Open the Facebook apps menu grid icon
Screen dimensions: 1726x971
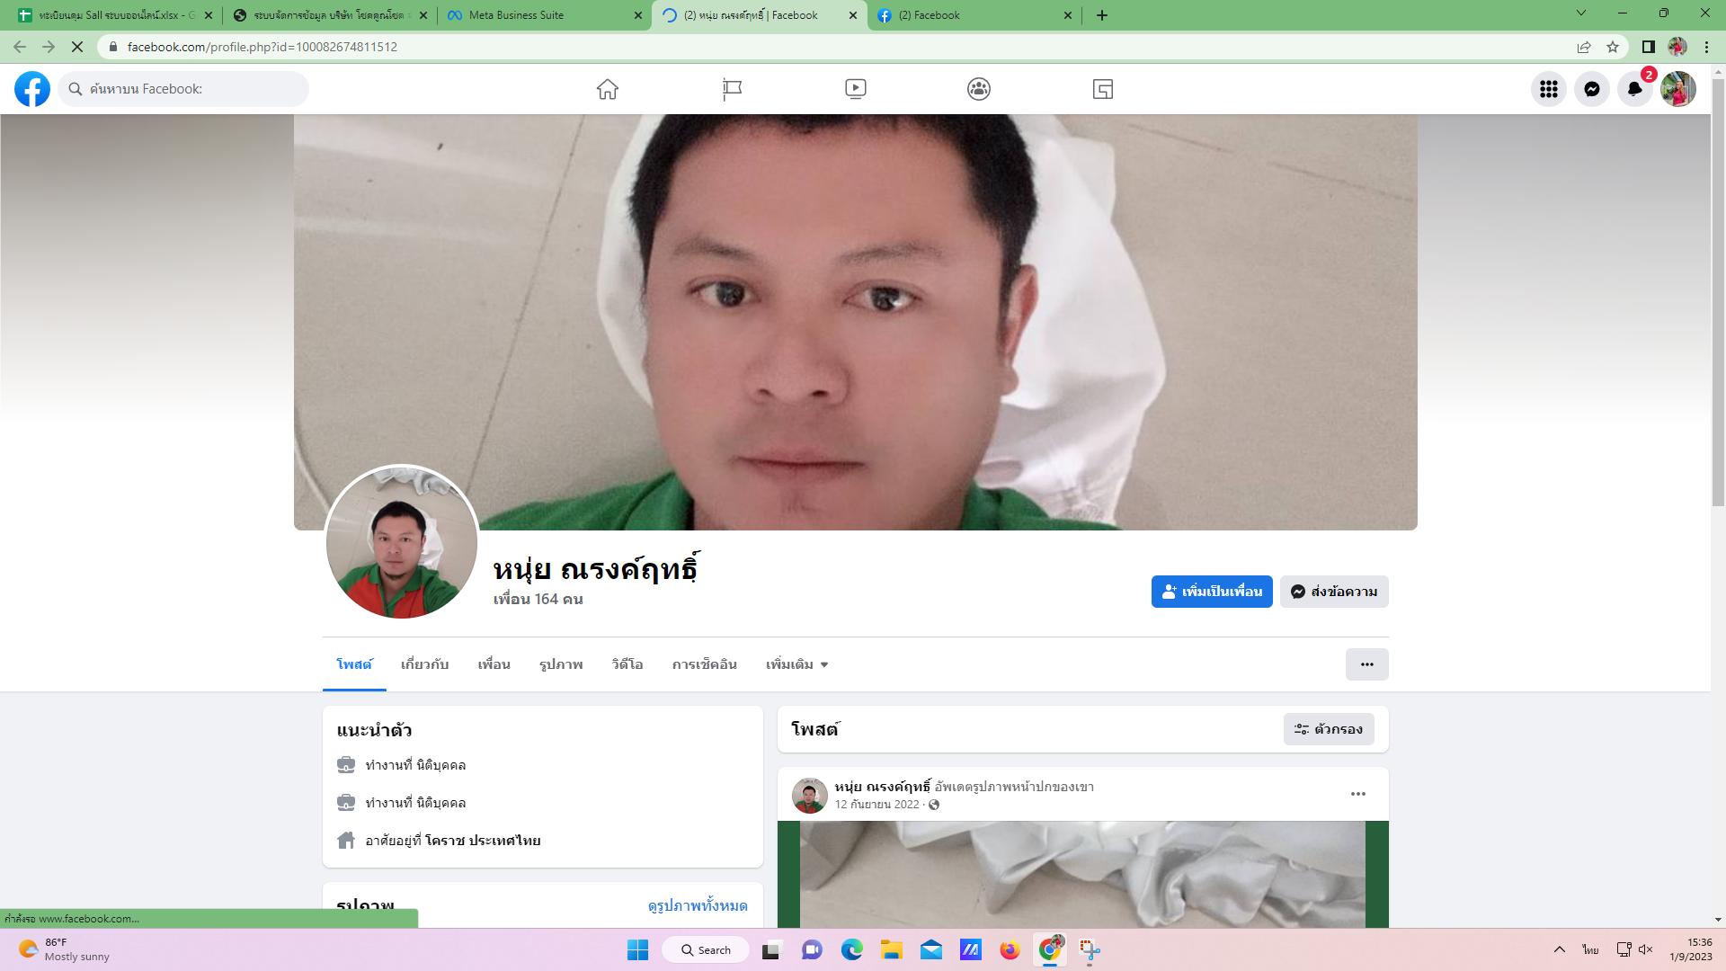(x=1548, y=89)
